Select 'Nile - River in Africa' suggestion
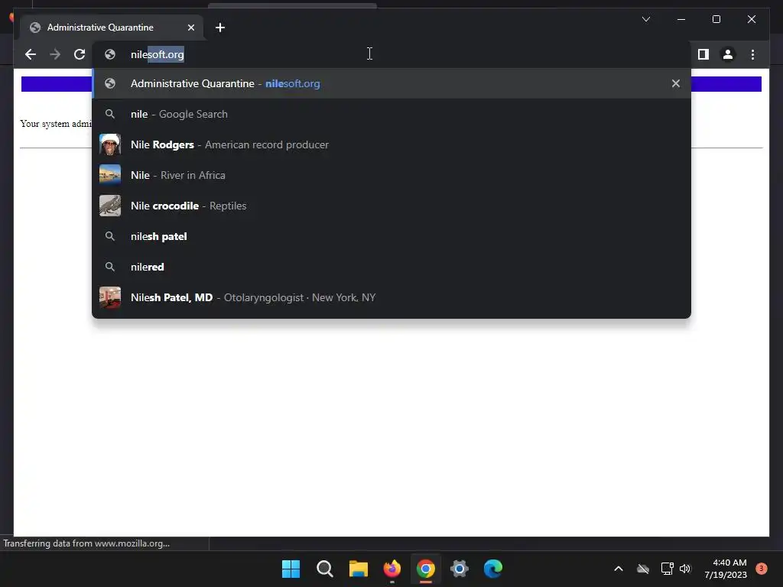This screenshot has width=783, height=587. pos(391,175)
